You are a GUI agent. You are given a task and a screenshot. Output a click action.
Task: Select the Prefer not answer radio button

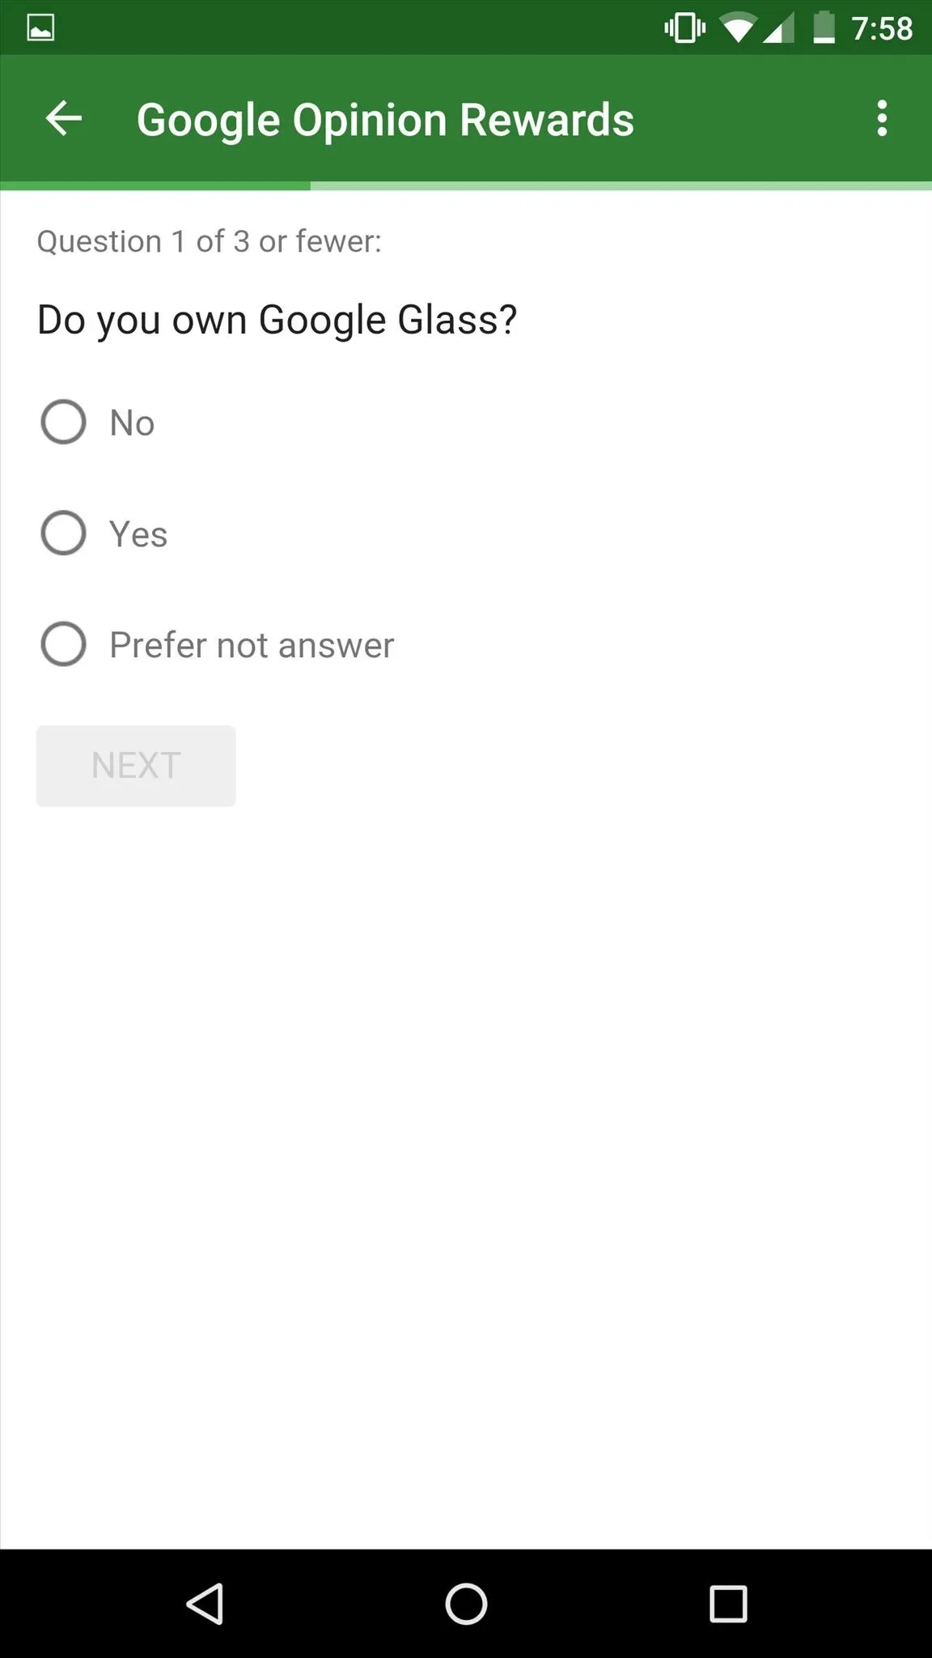pos(63,644)
